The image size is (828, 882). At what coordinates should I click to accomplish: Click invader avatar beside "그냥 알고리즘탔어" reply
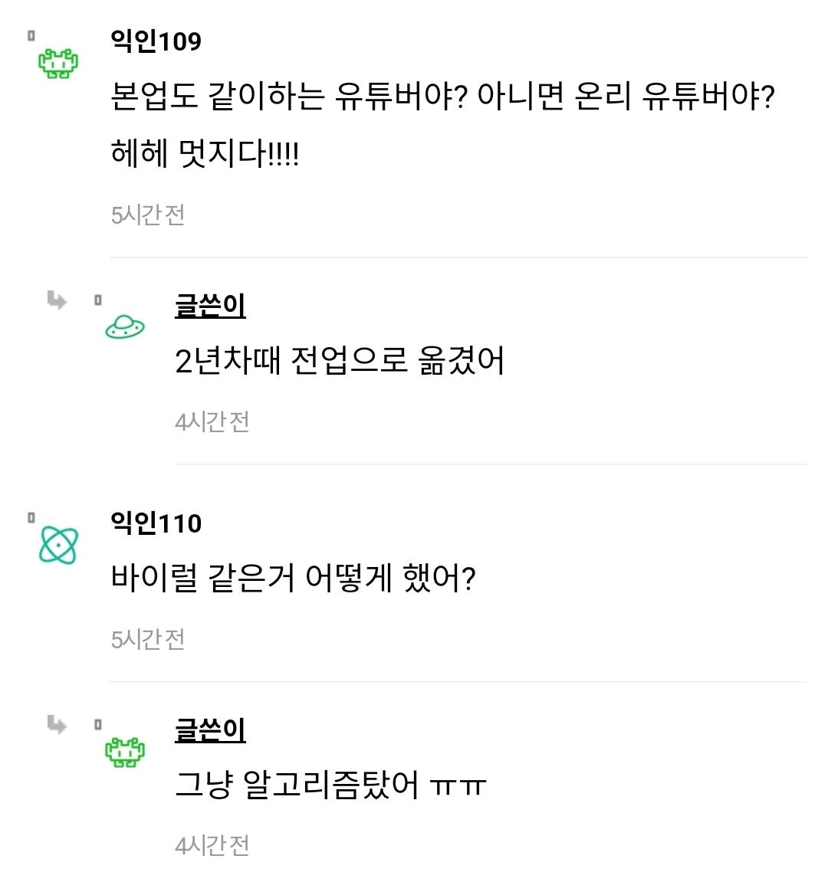point(124,752)
